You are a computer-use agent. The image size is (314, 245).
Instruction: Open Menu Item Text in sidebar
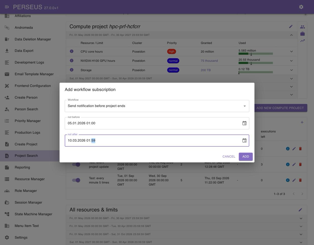[30, 226]
